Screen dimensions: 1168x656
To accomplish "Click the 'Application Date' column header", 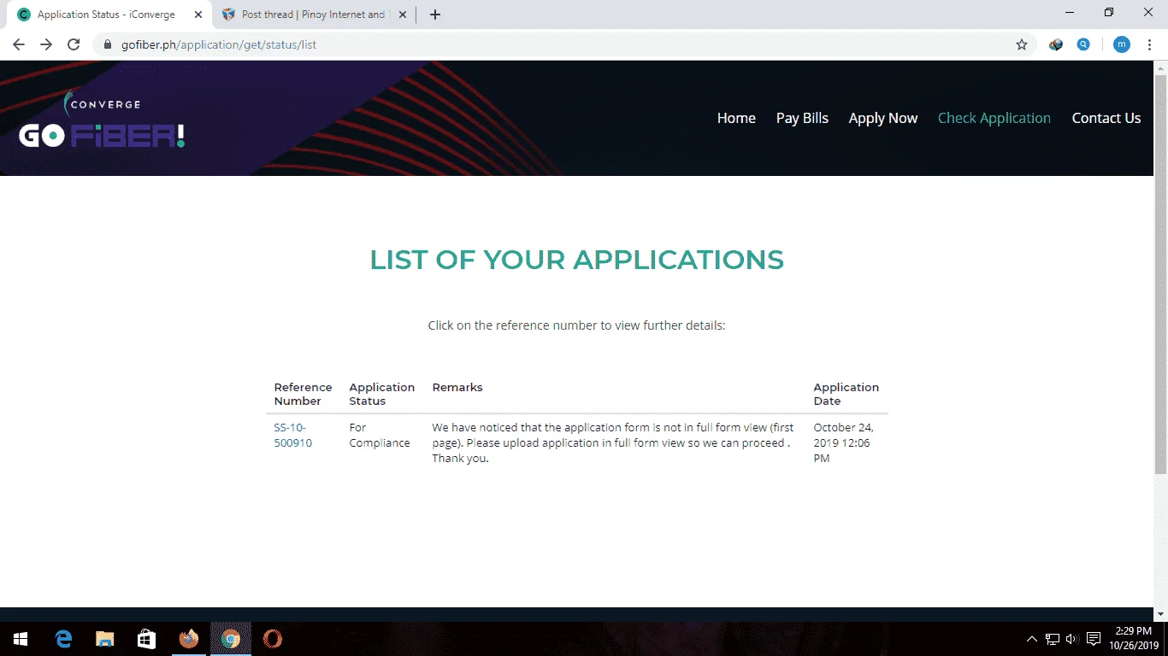I will (x=847, y=394).
